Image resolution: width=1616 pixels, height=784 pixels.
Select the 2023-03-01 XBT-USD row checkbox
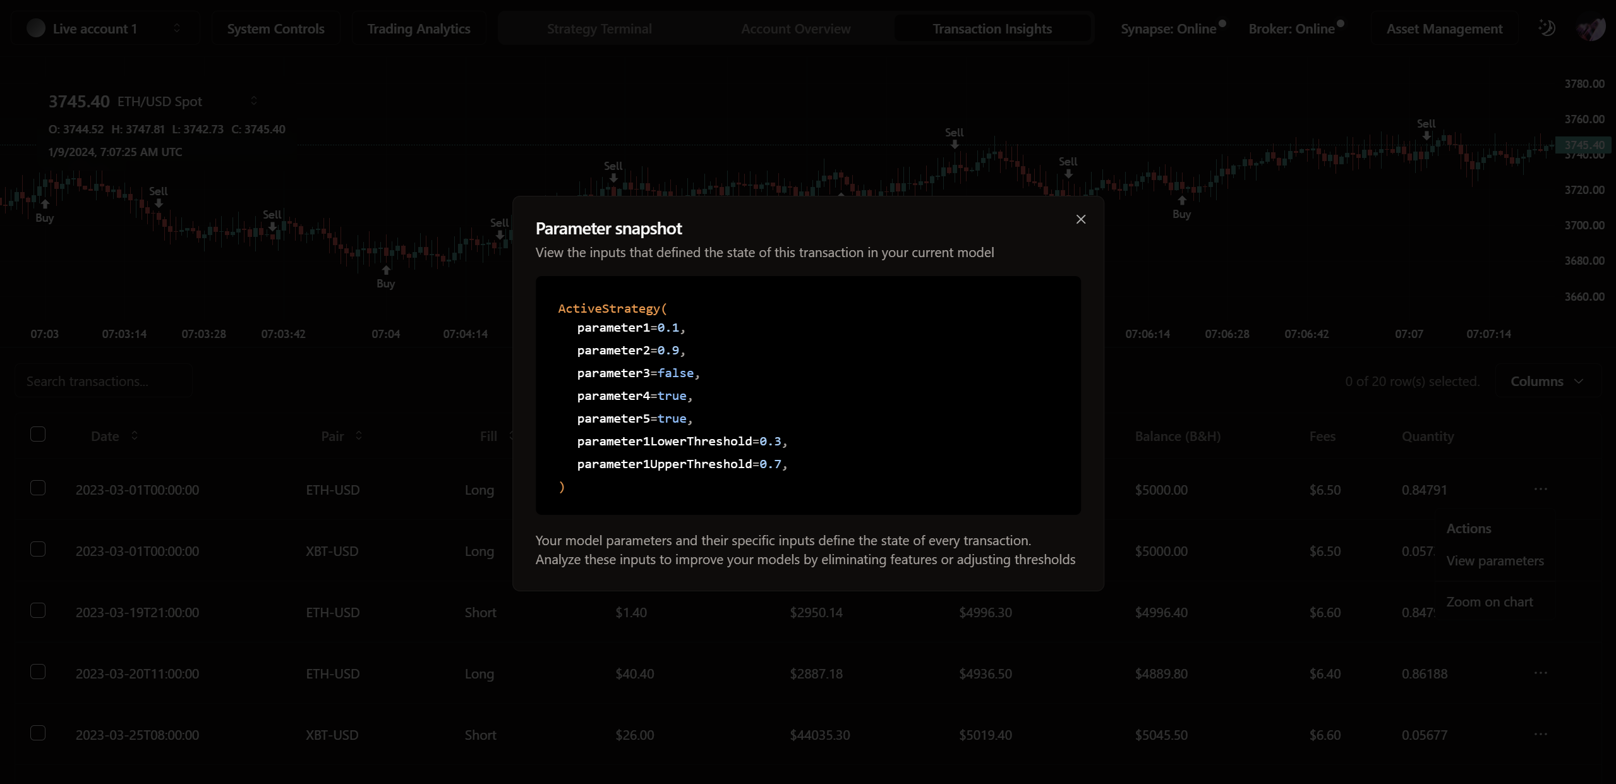click(38, 550)
